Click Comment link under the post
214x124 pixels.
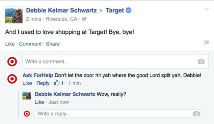coord(30,44)
